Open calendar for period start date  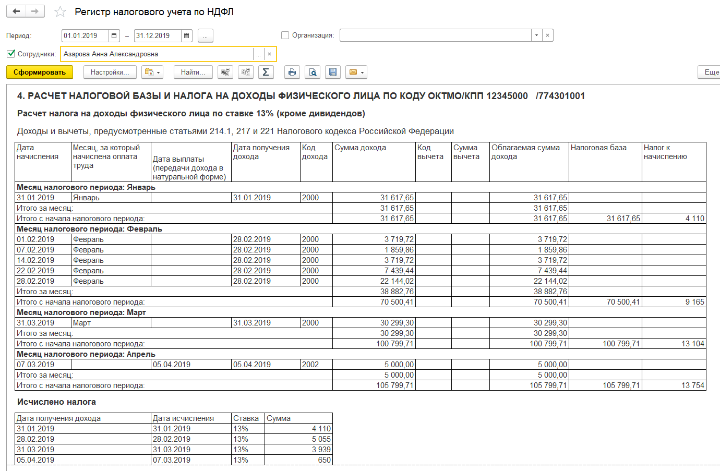coord(114,35)
